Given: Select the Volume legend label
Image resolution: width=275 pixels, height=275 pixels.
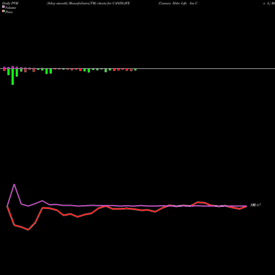Looking at the screenshot, I should click(10, 8).
